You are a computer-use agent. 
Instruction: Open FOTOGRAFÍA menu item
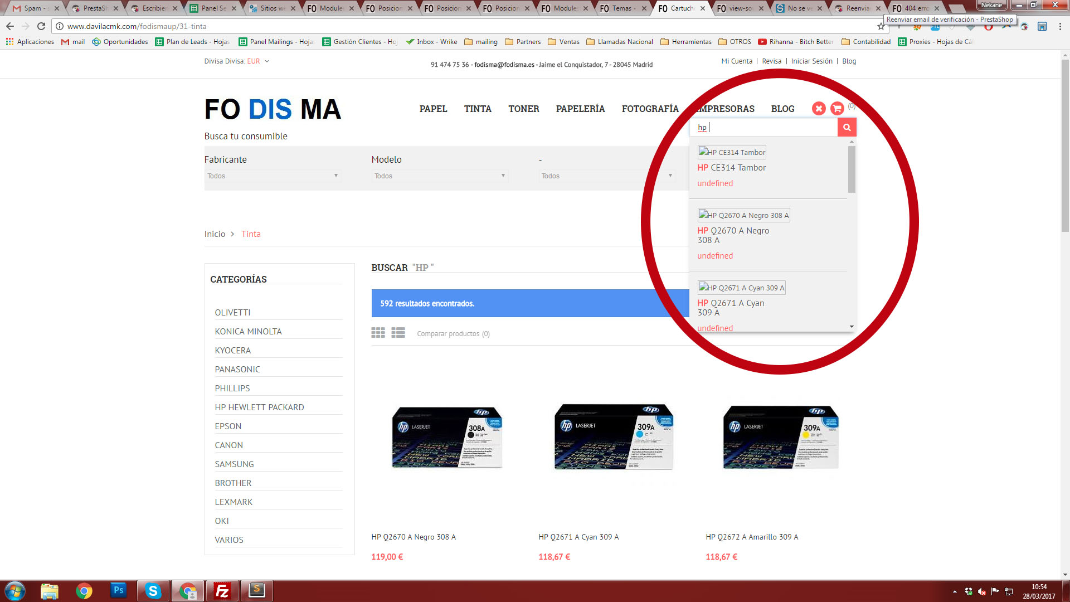coord(650,109)
